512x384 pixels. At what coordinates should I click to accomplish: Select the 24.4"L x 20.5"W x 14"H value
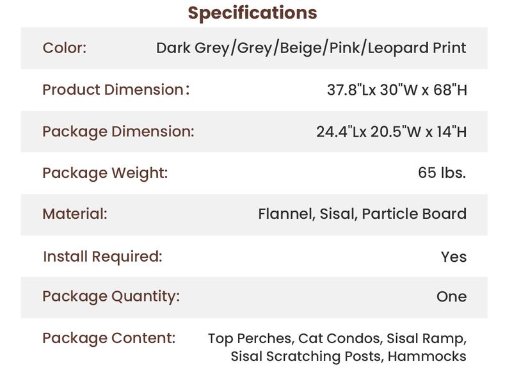pyautogui.click(x=391, y=132)
